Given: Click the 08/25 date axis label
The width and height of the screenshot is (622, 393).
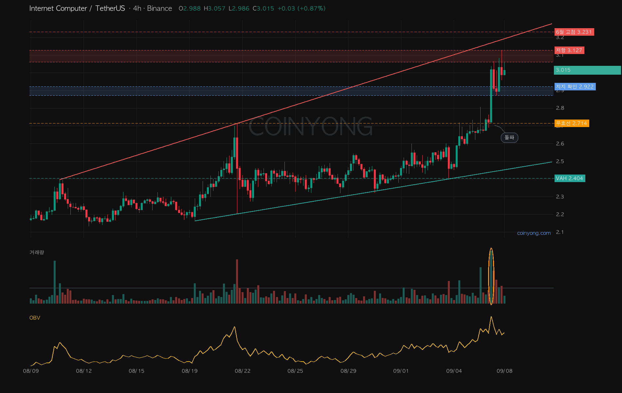Looking at the screenshot, I should point(295,371).
